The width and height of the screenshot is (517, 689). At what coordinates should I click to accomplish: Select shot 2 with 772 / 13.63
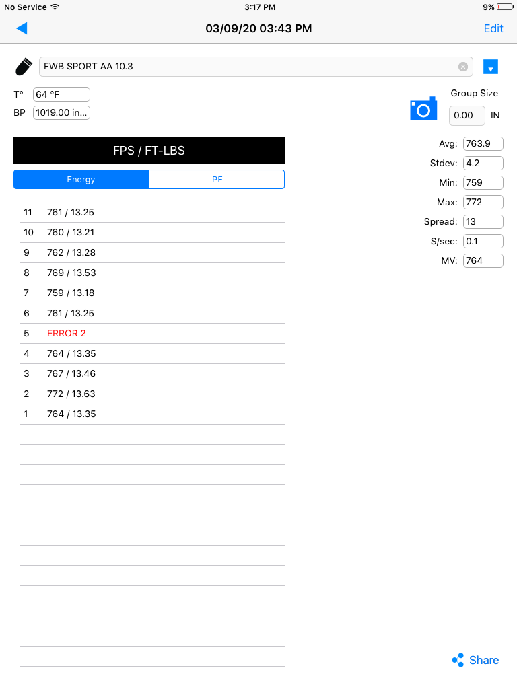[x=153, y=394]
